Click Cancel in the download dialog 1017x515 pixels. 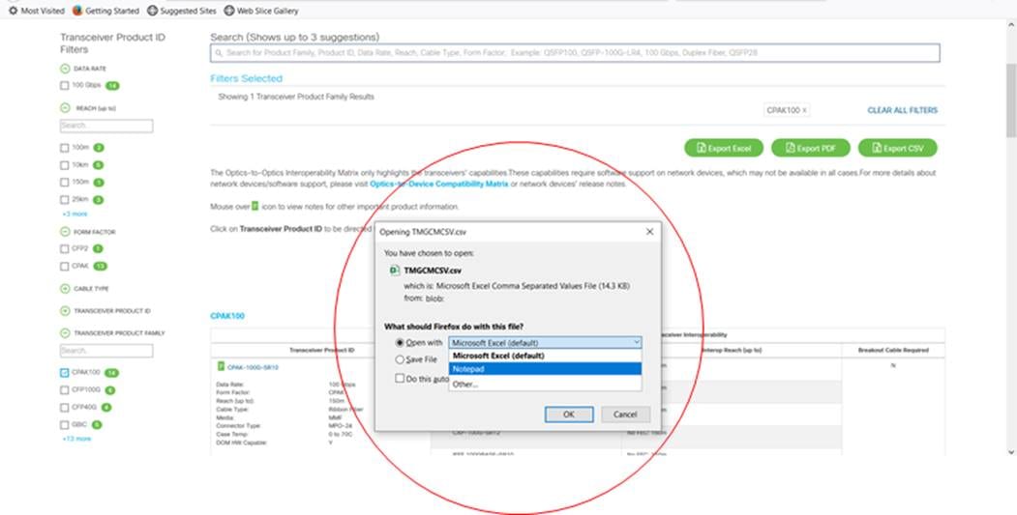pos(625,415)
